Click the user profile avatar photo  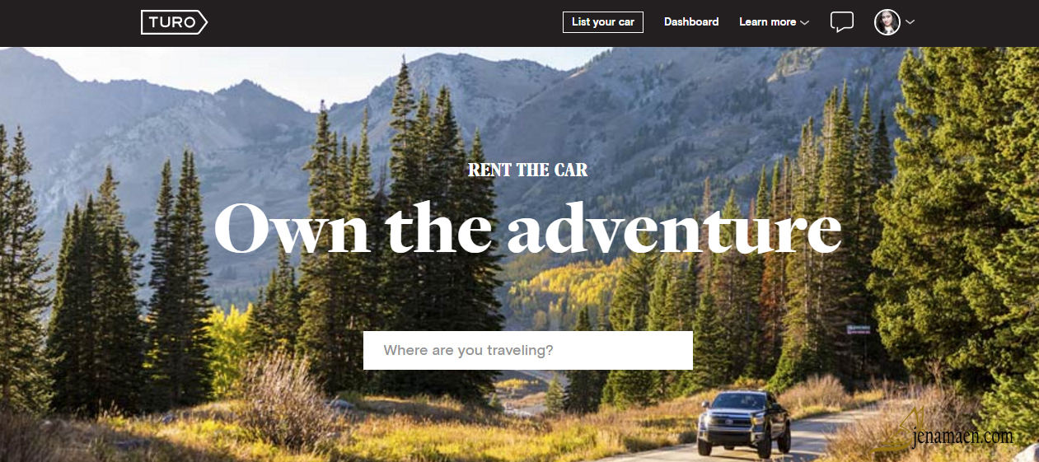tap(887, 22)
